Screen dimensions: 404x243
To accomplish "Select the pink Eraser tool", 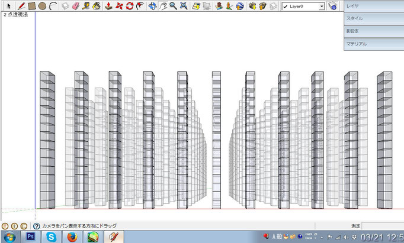I will [x=75, y=6].
